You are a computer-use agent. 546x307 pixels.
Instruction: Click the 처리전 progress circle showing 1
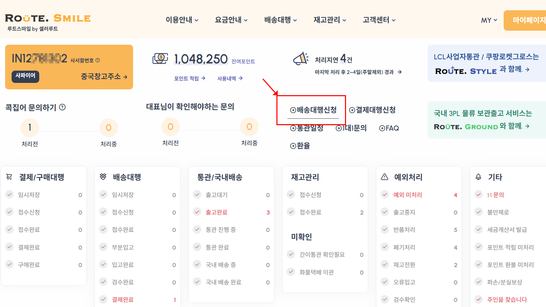30,127
